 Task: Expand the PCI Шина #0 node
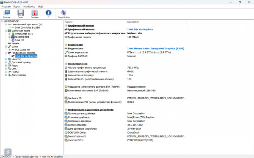(10, 50)
